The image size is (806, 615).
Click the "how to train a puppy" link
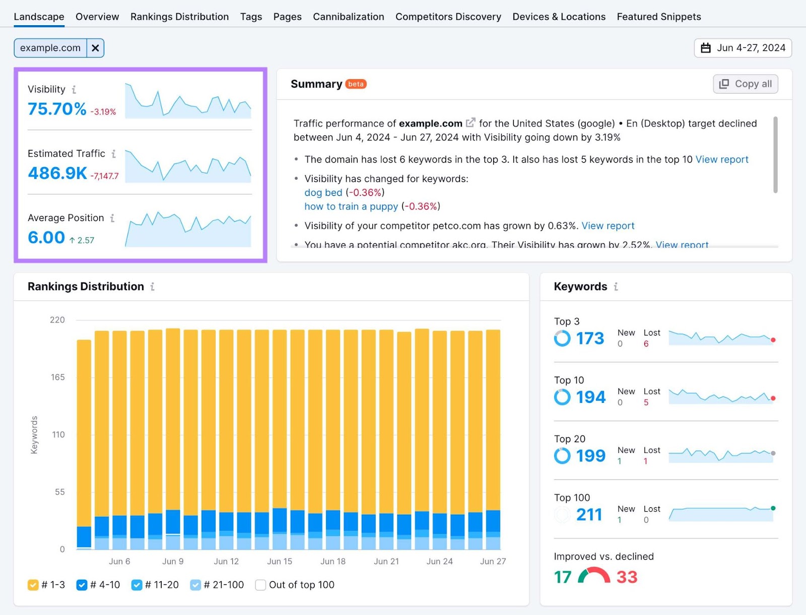coord(351,207)
